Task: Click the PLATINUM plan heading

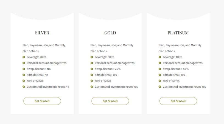Action: [x=178, y=33]
